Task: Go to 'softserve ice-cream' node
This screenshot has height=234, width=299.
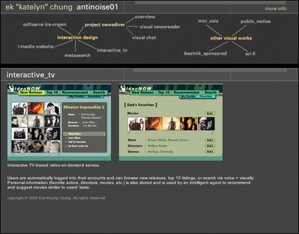Action: click(44, 24)
